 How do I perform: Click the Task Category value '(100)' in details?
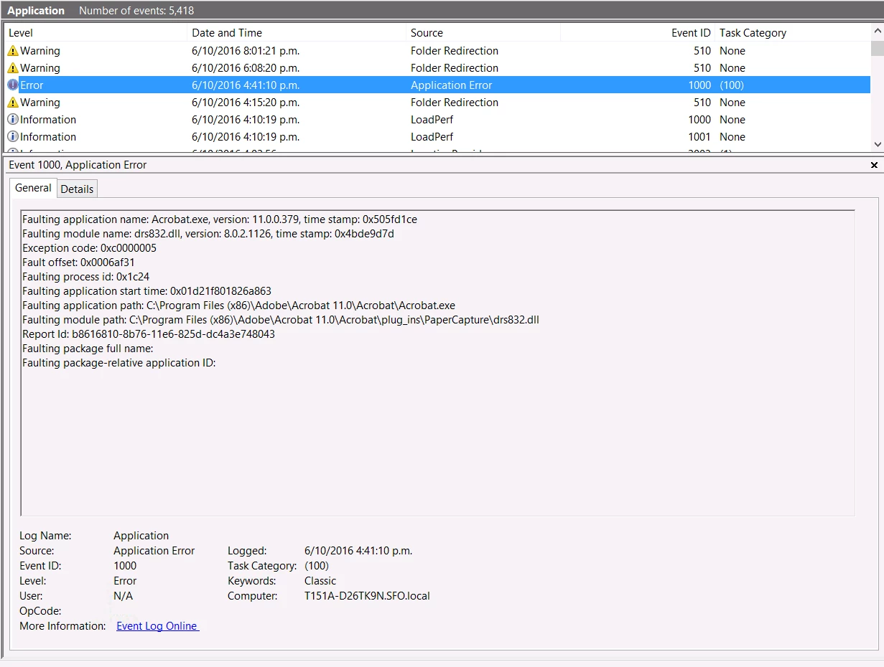pos(317,566)
